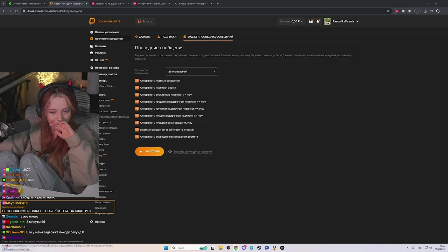Image resolution: width=448 pixels, height=252 pixels.
Task: Toggle покупки подарочных подписок VK Play checkbox
Action: (137, 115)
